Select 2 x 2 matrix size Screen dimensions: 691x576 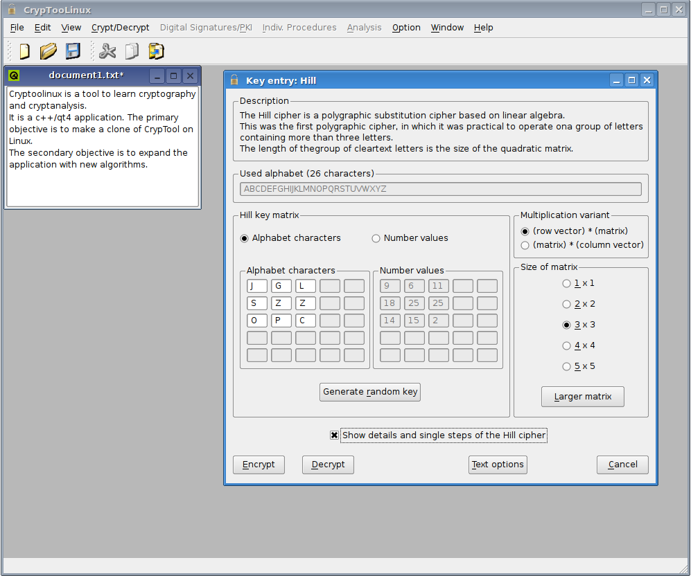[x=579, y=304]
